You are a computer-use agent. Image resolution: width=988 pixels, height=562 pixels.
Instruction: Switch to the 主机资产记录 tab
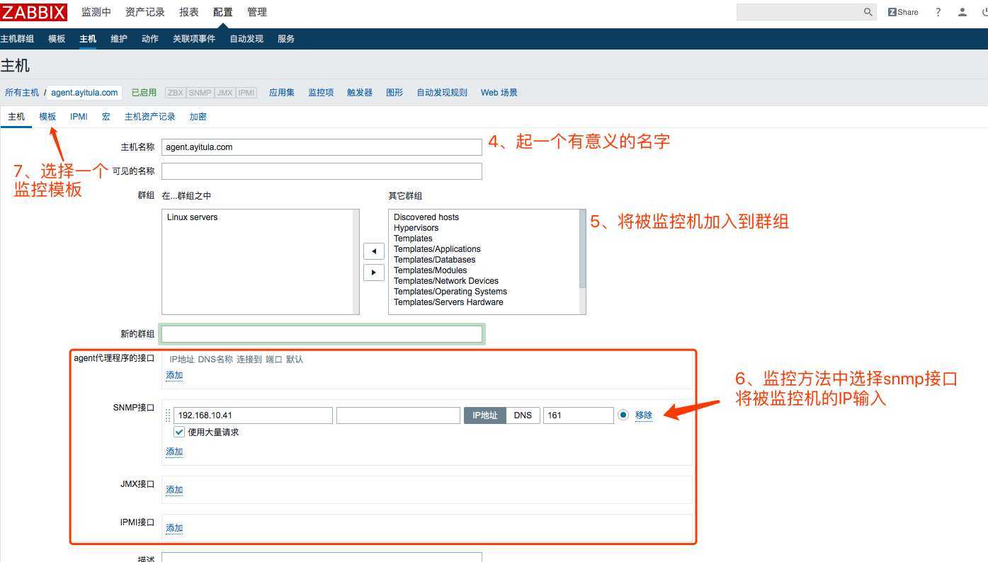pos(150,117)
